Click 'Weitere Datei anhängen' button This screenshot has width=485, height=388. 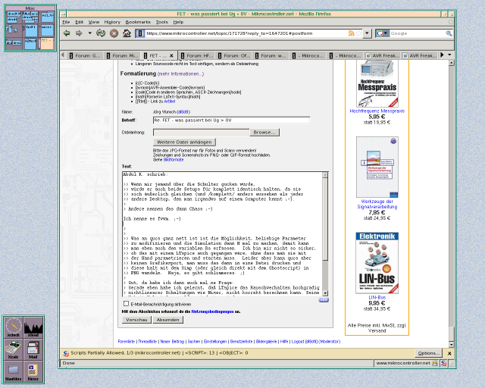point(184,142)
